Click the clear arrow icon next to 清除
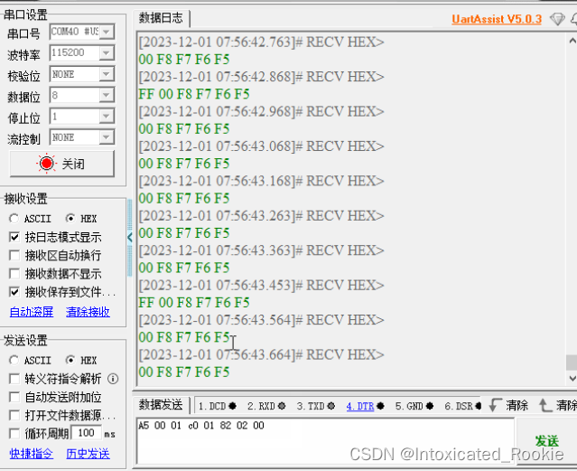The width and height of the screenshot is (577, 471). pos(496,405)
